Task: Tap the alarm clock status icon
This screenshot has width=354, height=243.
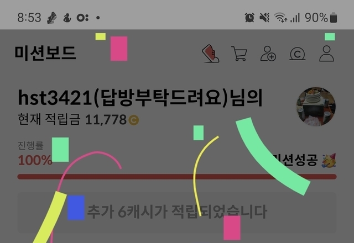Action: point(249,17)
